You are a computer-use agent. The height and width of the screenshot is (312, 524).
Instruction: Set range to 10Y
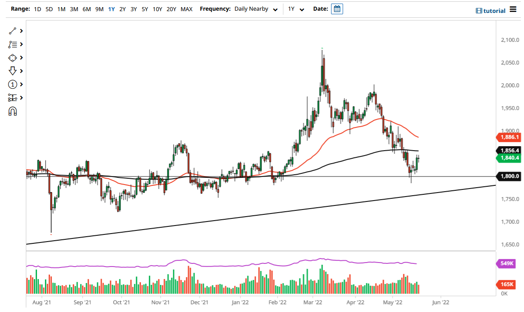[157, 9]
